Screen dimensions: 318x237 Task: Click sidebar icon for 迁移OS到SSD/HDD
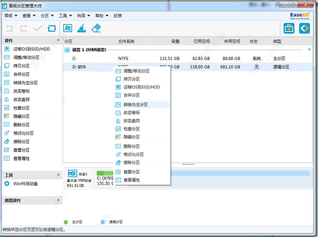tap(7, 49)
